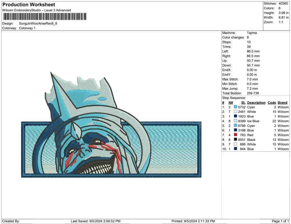Click the 'Ice Blue' description text
The width and height of the screenshot is (291, 224).
[x=253, y=121]
